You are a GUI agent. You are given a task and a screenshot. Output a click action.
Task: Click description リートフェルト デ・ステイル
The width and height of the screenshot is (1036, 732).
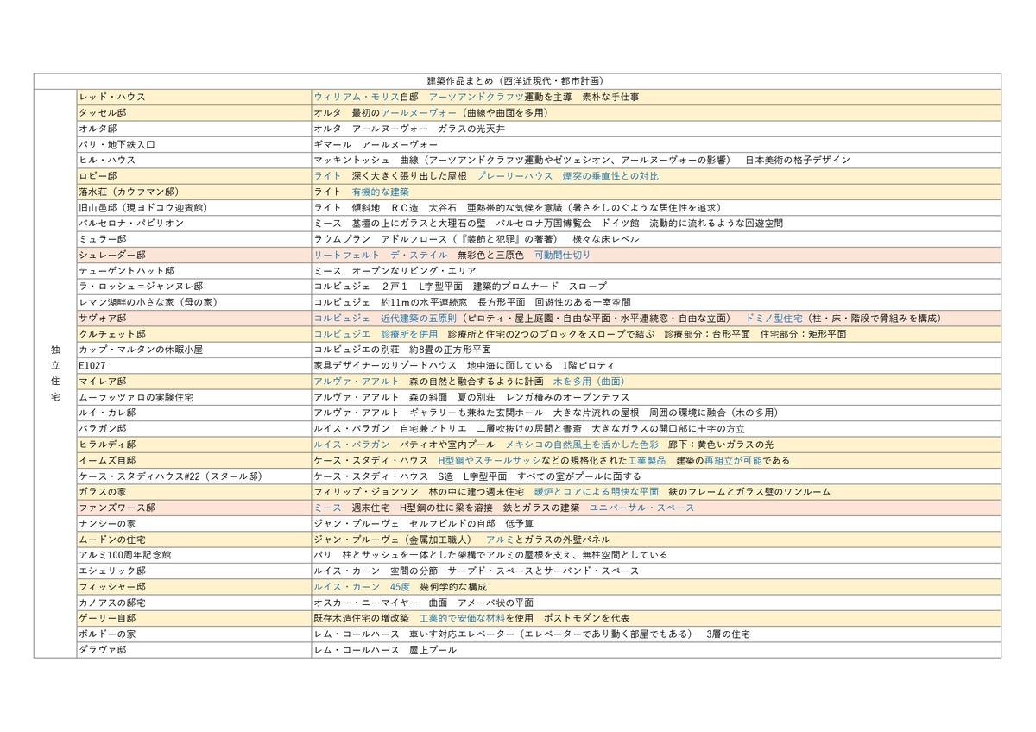[656, 255]
